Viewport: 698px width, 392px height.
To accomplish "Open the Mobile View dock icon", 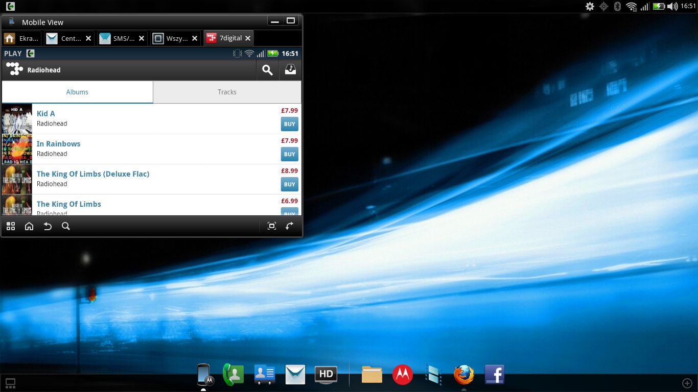I will click(x=204, y=375).
